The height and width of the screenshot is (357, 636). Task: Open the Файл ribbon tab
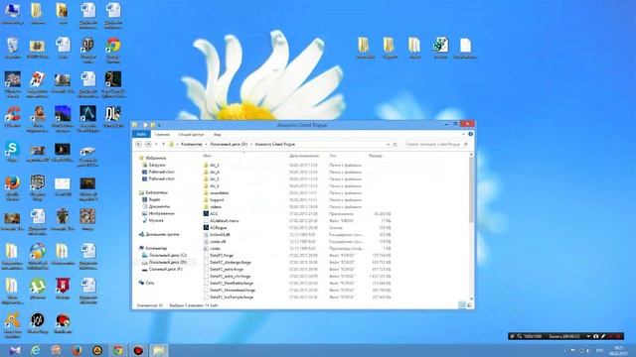pos(141,134)
